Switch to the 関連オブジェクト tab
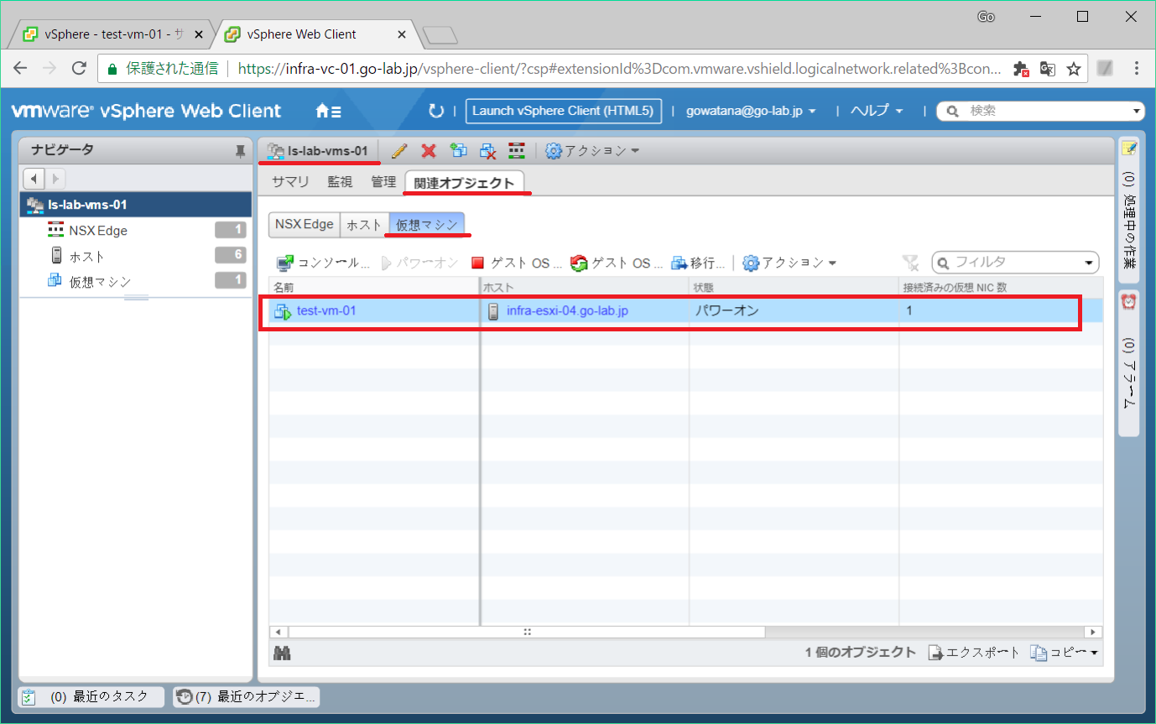This screenshot has width=1156, height=724. 464,183
